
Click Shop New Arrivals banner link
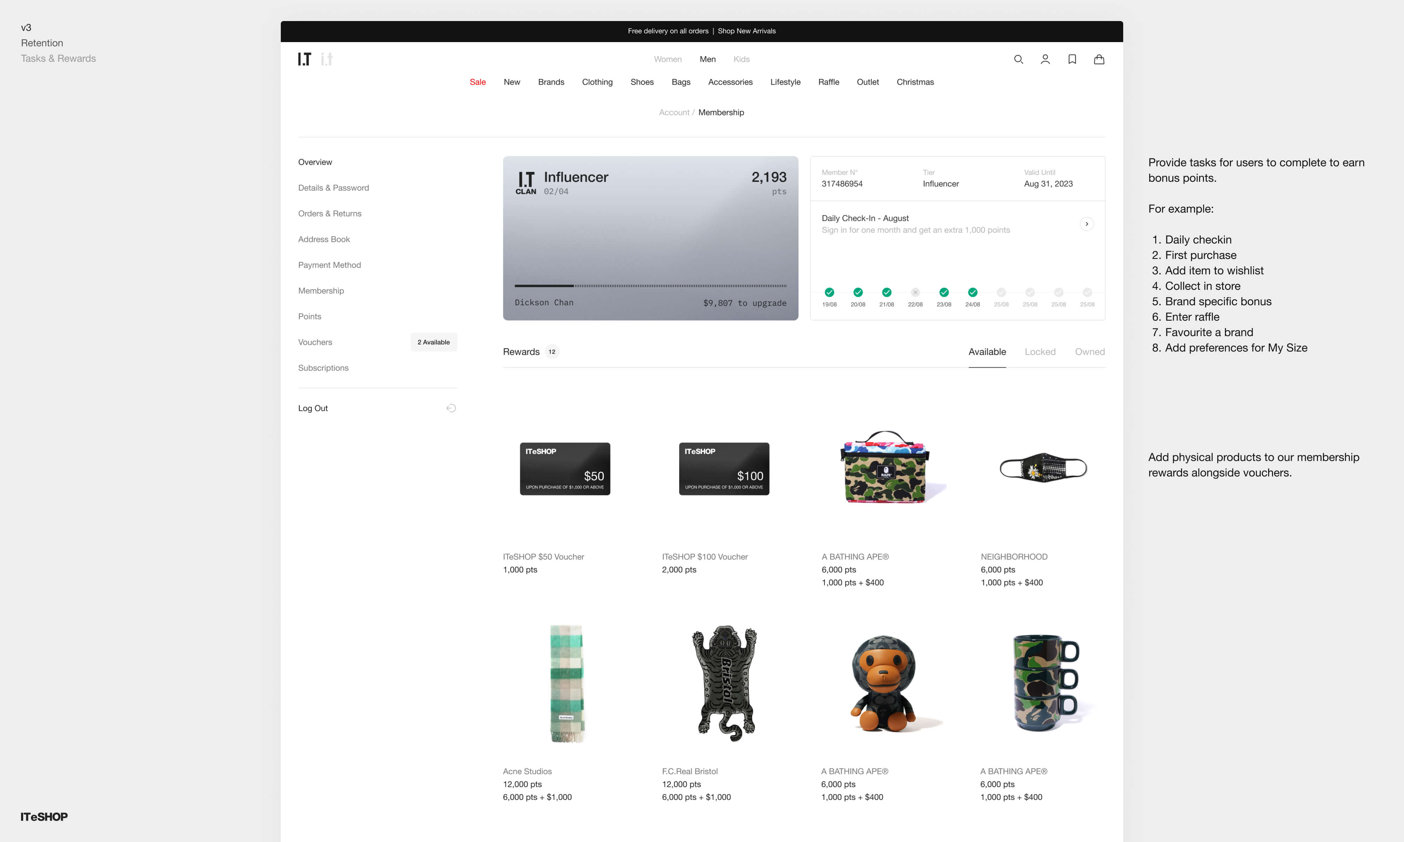coord(746,31)
